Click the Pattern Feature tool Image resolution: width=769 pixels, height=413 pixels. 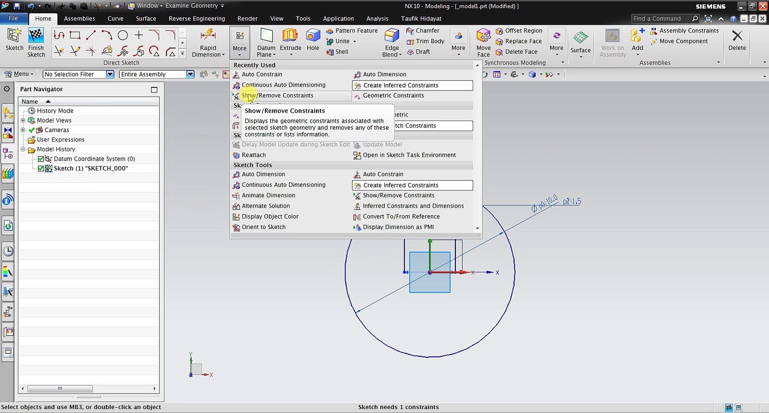pyautogui.click(x=351, y=30)
